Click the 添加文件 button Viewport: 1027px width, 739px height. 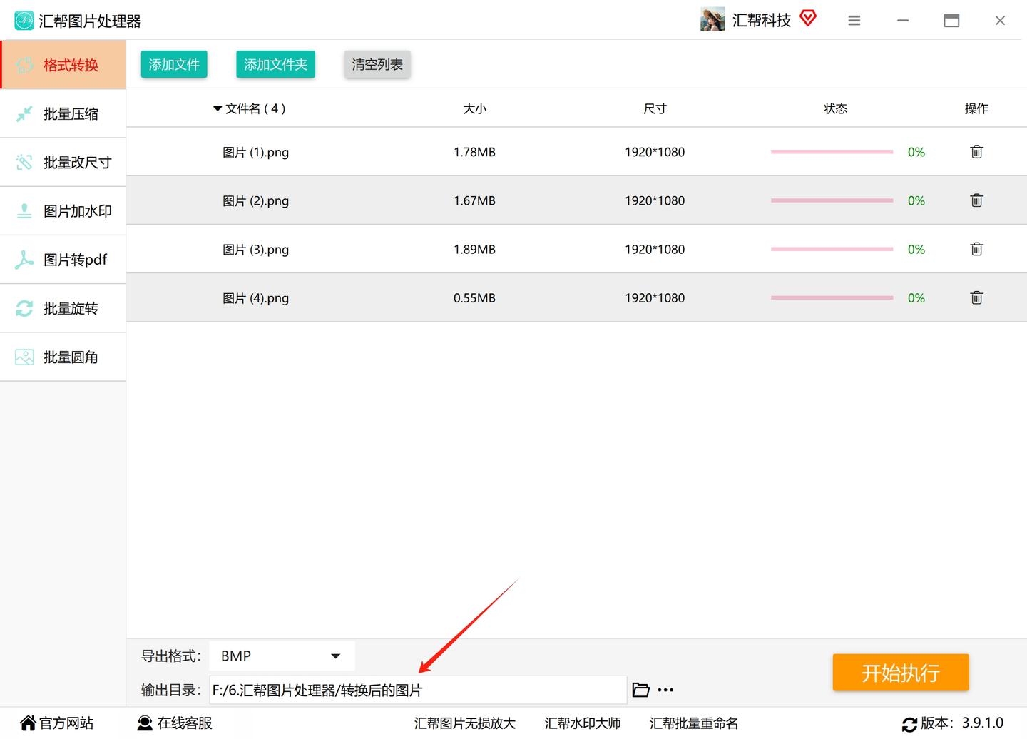click(173, 64)
